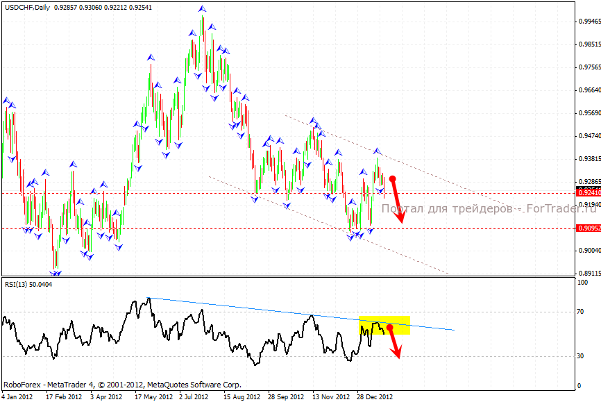
Task: Select the topmost blue fractal arrow at July peak
Action: (202, 9)
